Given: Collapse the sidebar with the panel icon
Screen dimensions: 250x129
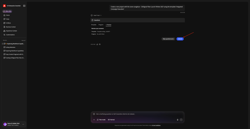Looking at the screenshot, I should 24,6.
